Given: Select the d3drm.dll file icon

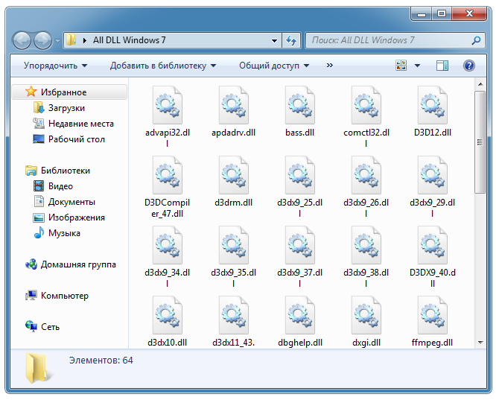Looking at the screenshot, I should [x=234, y=175].
